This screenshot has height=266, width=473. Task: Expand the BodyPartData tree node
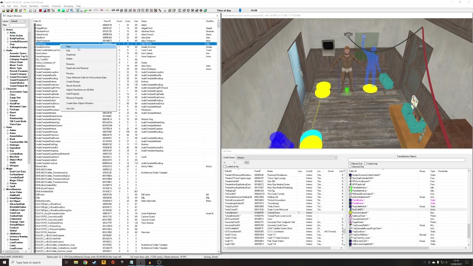[x=8, y=38]
